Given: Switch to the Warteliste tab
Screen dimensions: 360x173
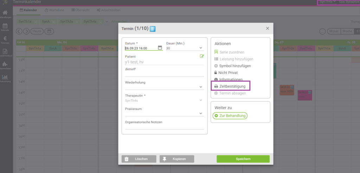Looking at the screenshot, I should 54,10.
